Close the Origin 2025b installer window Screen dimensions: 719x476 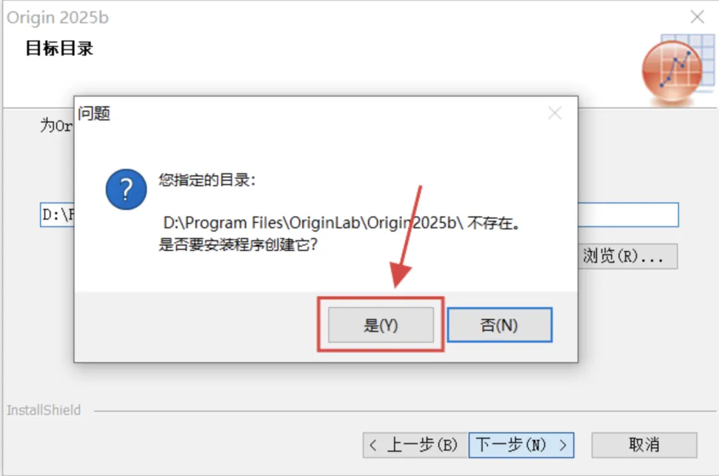[x=697, y=17]
